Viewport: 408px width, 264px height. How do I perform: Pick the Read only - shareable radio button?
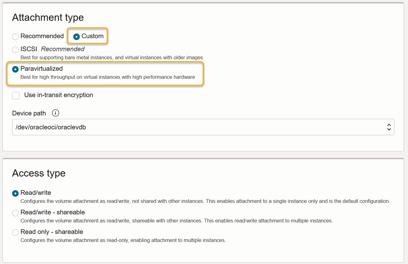click(x=15, y=232)
